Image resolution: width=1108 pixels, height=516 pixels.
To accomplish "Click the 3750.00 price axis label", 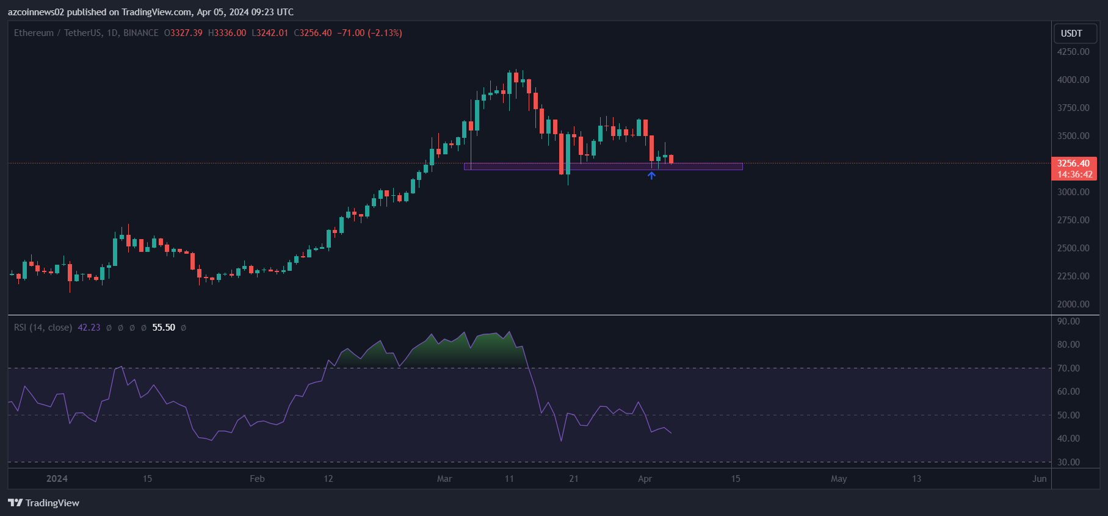I will (1073, 108).
